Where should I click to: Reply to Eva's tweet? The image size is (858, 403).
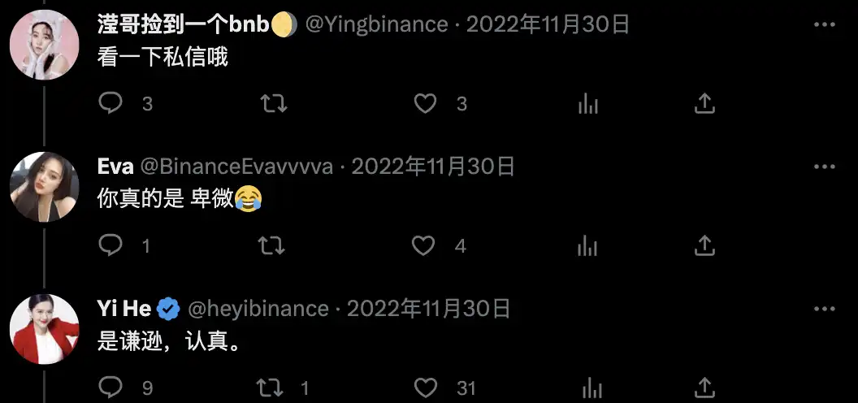pyautogui.click(x=110, y=246)
